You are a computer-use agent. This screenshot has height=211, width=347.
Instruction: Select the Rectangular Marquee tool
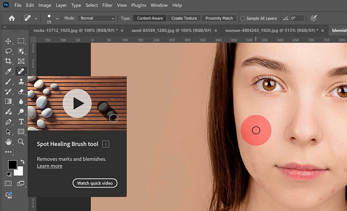21,41
